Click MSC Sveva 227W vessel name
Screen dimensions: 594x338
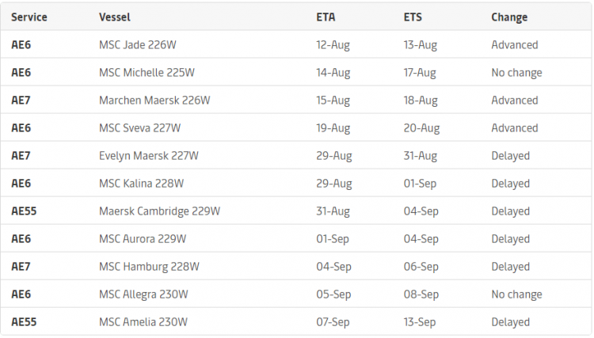pos(139,128)
